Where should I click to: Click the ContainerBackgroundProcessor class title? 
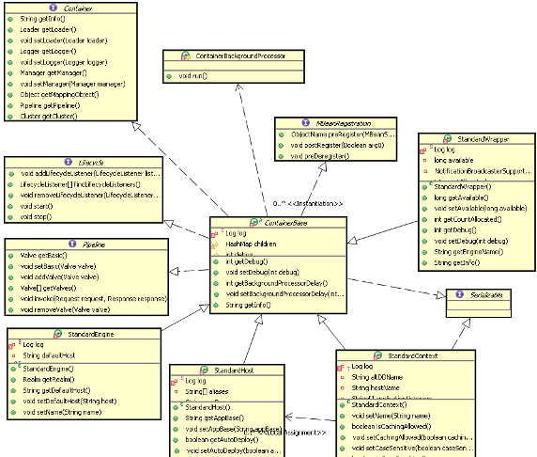pyautogui.click(x=240, y=55)
